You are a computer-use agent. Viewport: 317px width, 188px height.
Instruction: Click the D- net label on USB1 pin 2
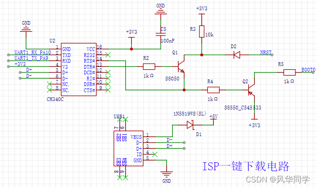(x=170, y=140)
